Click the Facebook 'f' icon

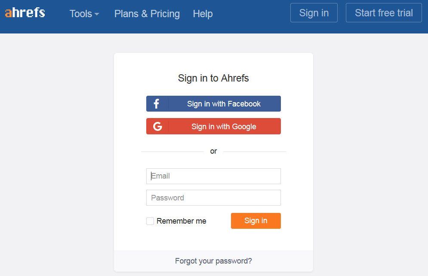click(157, 104)
